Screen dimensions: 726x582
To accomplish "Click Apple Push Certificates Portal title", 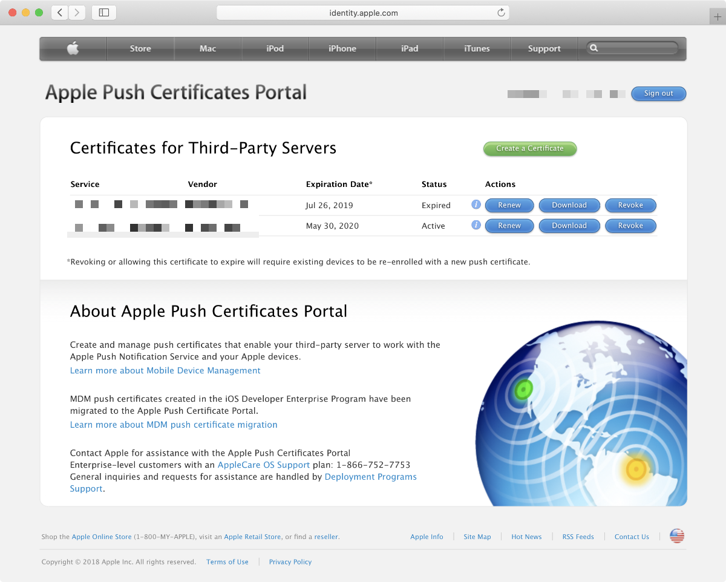I will tap(176, 93).
